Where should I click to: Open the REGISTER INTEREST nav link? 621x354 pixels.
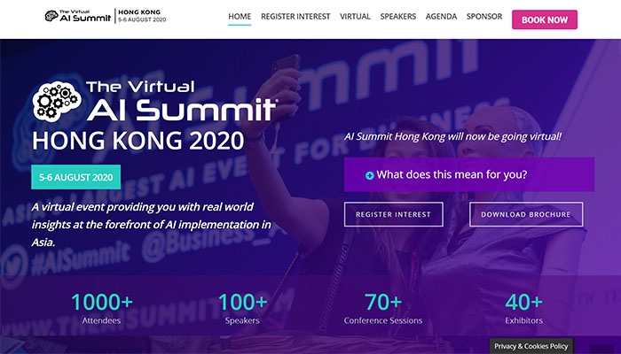[x=295, y=17]
